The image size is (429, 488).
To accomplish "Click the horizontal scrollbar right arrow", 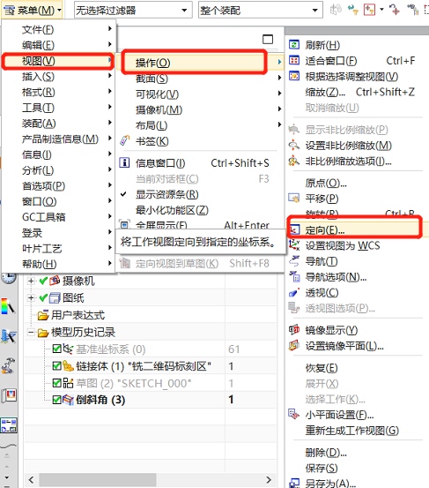I will (269, 479).
